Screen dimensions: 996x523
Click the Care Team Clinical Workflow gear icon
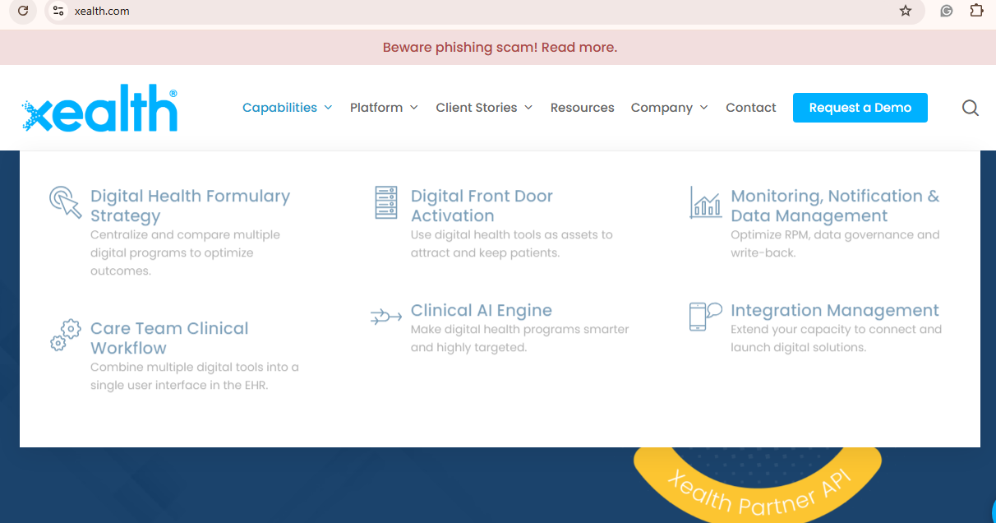tap(65, 336)
